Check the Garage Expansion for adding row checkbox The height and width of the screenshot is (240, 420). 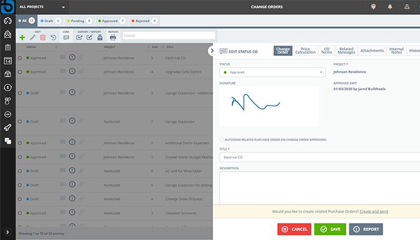(20, 185)
